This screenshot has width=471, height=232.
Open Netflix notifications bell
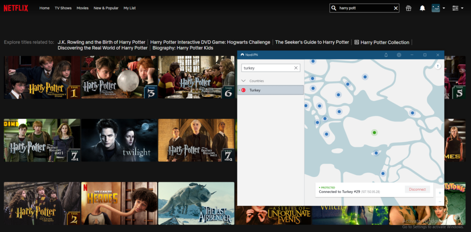[422, 8]
